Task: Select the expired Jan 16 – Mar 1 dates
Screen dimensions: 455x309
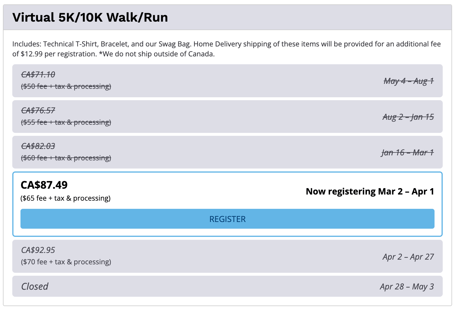Action: tap(407, 152)
